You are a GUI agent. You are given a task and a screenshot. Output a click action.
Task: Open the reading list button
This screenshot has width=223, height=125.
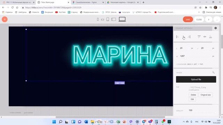212,12
